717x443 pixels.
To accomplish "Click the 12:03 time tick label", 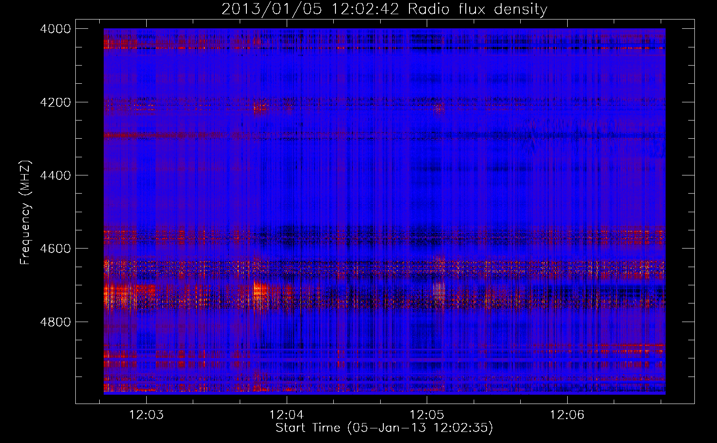I will 146,415.
